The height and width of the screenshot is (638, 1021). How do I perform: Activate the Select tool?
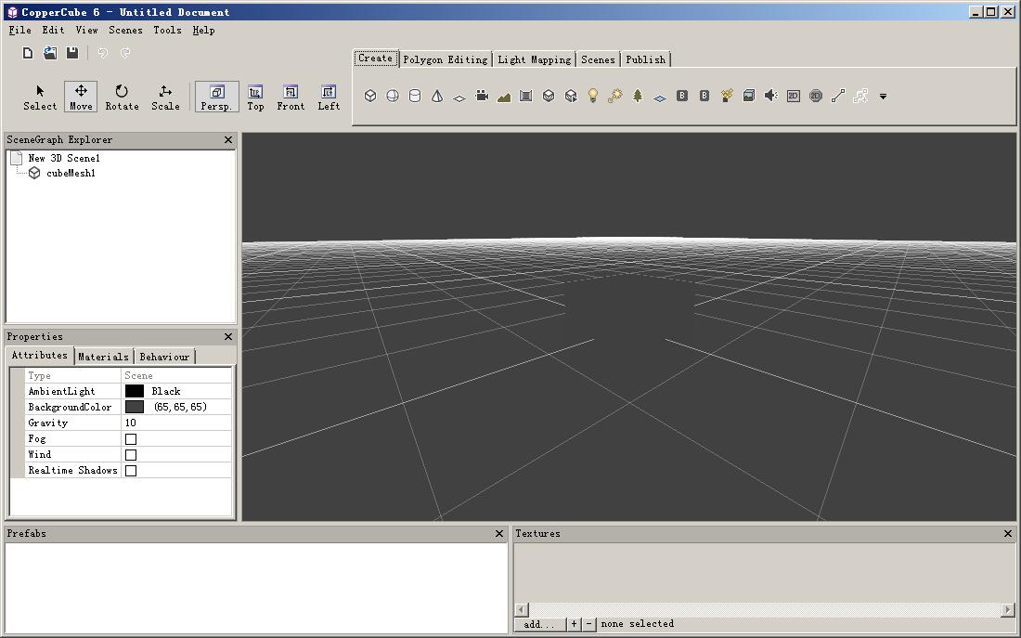pos(40,98)
